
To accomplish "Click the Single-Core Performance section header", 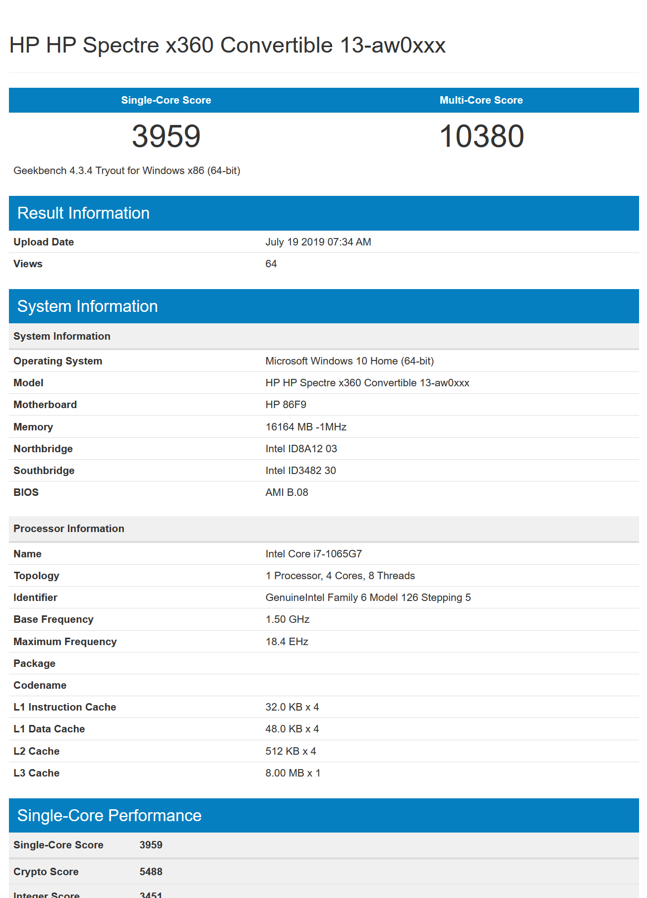I will click(109, 816).
